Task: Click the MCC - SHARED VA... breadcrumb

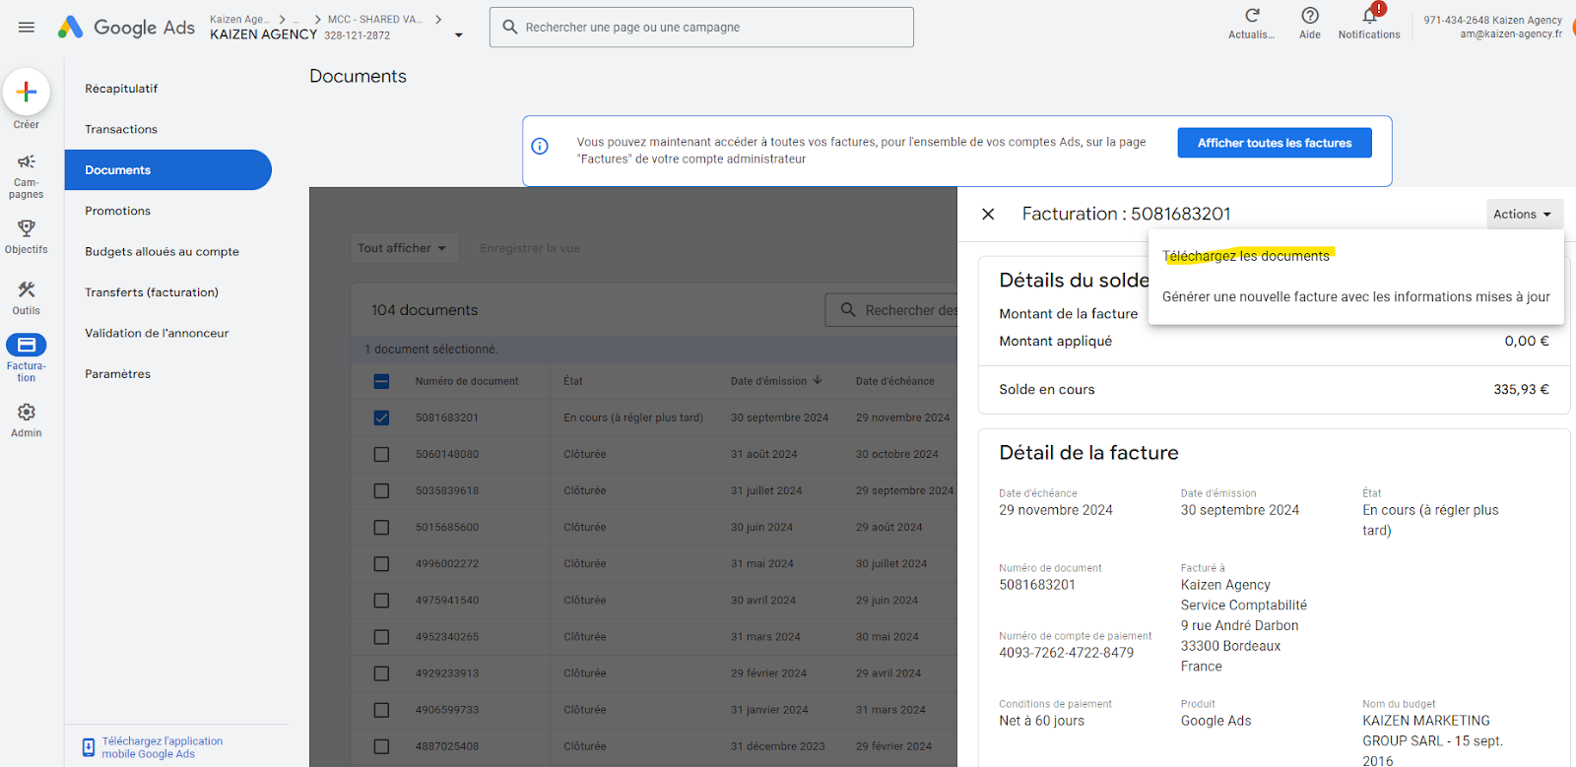Action: 375,19
